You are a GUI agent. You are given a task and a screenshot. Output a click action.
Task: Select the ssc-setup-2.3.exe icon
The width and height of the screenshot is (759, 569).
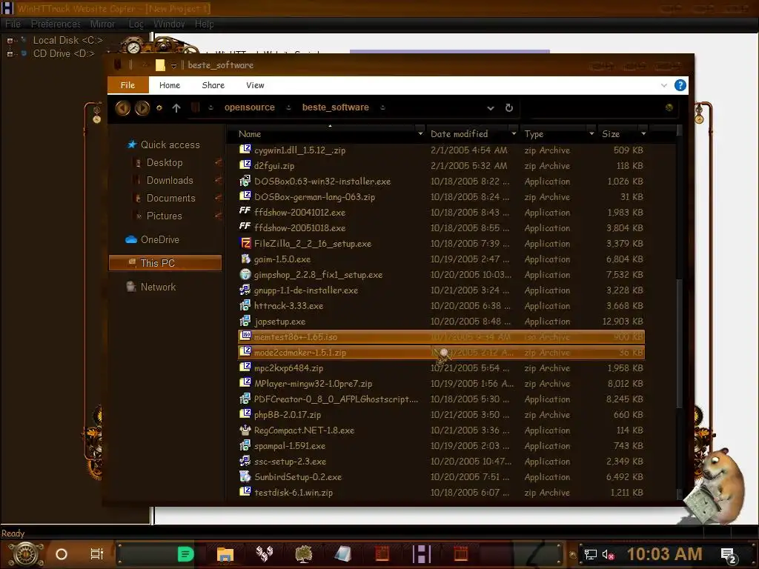(x=245, y=461)
